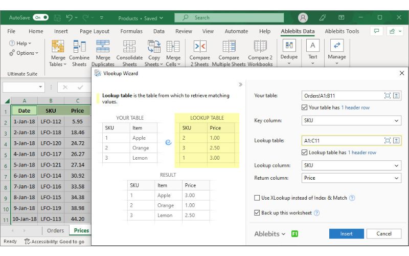Click the help icon next to Use XLookup
The width and height of the screenshot is (409, 256).
352,198
